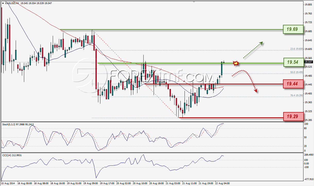The image size is (314, 186).
Task: Click price scale value 19.365
Action: pyautogui.click(x=308, y=102)
